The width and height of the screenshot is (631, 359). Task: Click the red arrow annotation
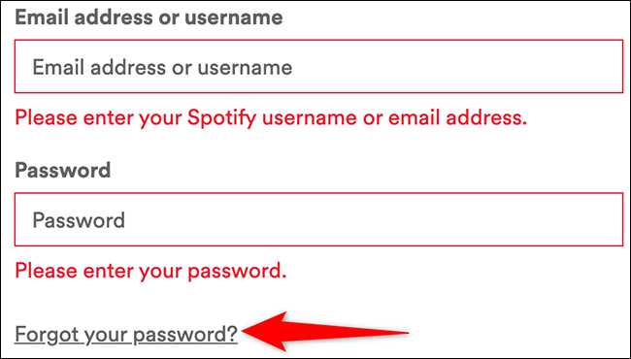[325, 332]
